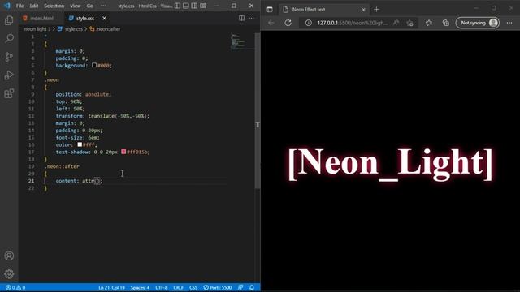Open Collections in Edge toolbar

(446, 23)
